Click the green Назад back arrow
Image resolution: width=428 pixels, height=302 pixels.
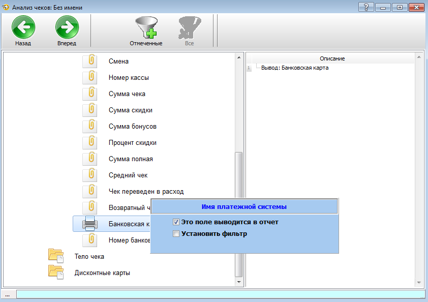(x=23, y=27)
